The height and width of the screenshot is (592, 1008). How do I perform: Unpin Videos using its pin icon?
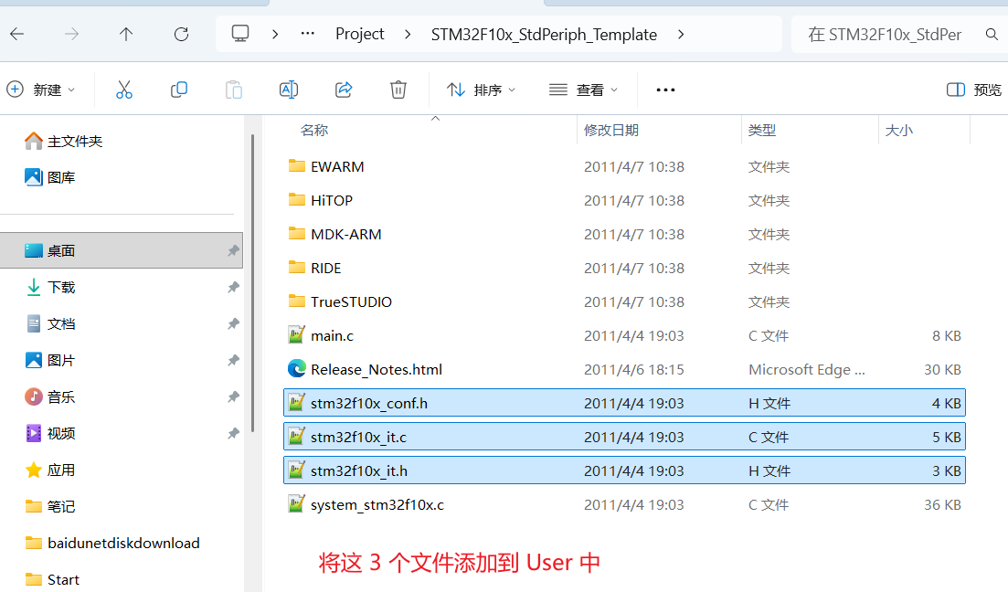[x=233, y=434]
